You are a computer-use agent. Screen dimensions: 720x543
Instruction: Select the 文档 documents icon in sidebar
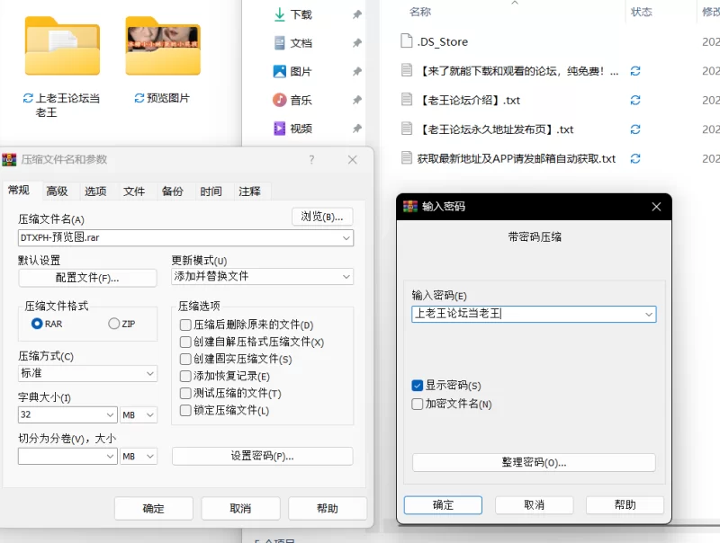[280, 43]
